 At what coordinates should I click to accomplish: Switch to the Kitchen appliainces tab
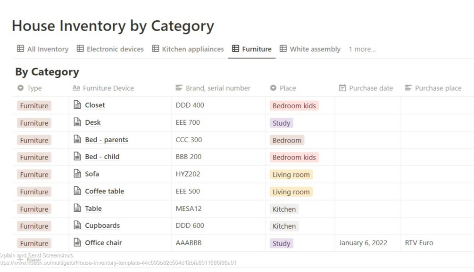click(188, 49)
